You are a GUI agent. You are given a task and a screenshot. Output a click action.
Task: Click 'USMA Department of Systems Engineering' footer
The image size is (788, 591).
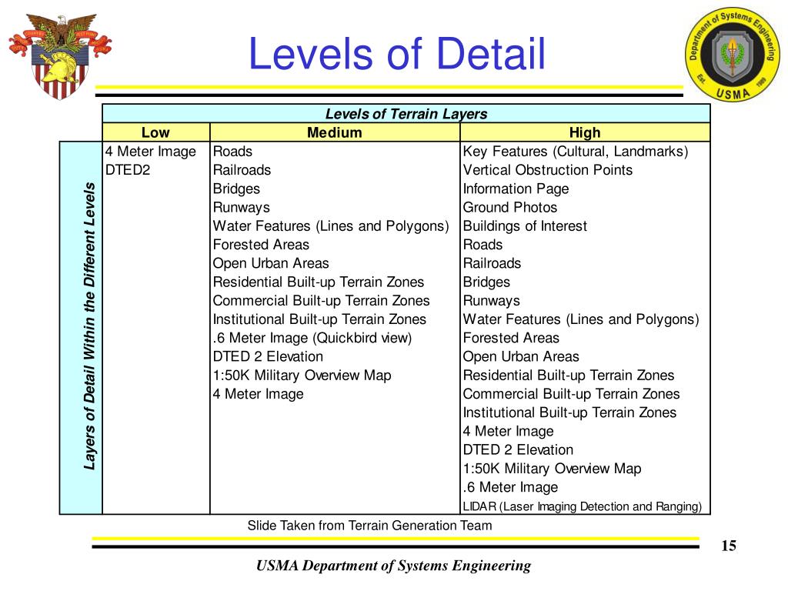pyautogui.click(x=393, y=566)
